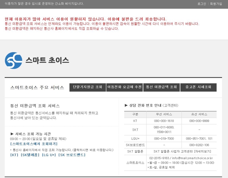Click the 무선 서비스 column header
The image size is (228, 178).
164,114
